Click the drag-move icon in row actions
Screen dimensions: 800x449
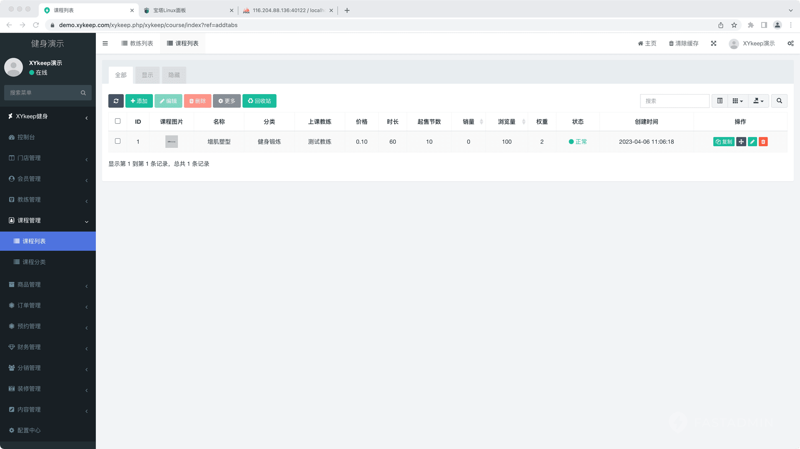click(741, 142)
